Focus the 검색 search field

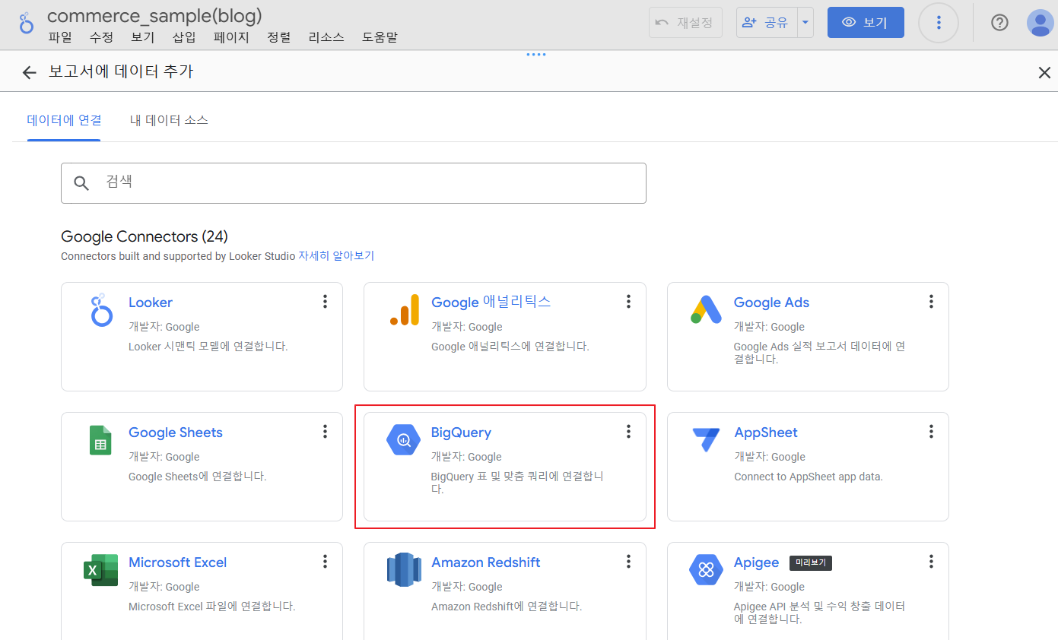tap(354, 183)
